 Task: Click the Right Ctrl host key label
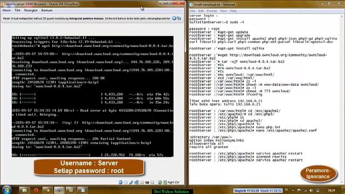point(174,182)
